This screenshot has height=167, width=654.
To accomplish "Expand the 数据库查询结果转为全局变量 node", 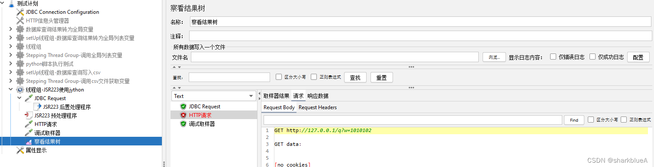I will 11,29.
